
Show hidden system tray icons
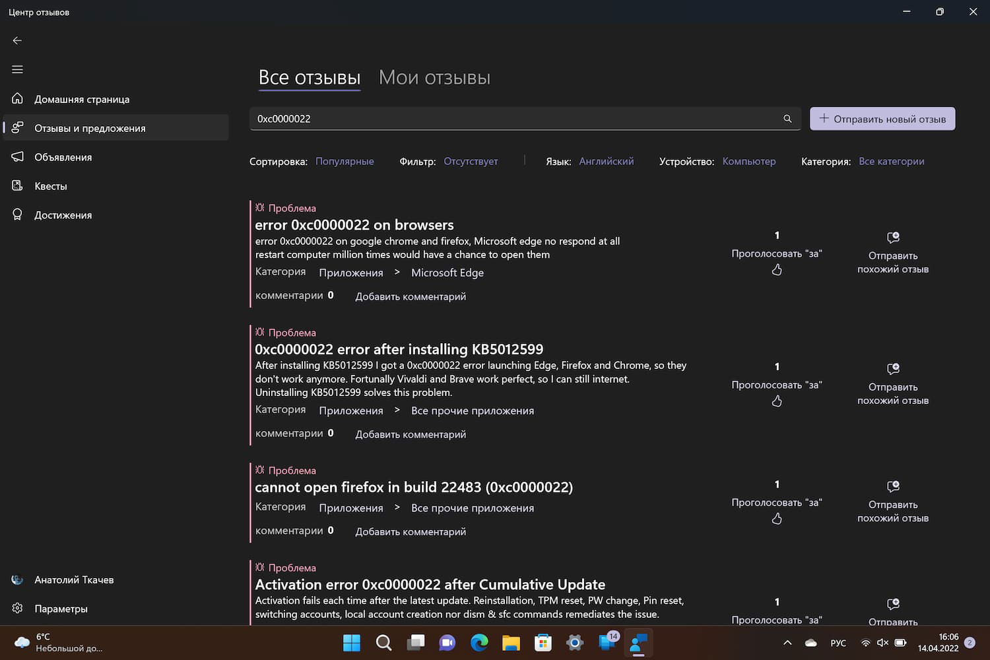(787, 643)
